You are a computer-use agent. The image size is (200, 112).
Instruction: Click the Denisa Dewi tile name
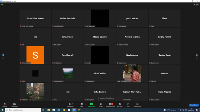point(164,55)
